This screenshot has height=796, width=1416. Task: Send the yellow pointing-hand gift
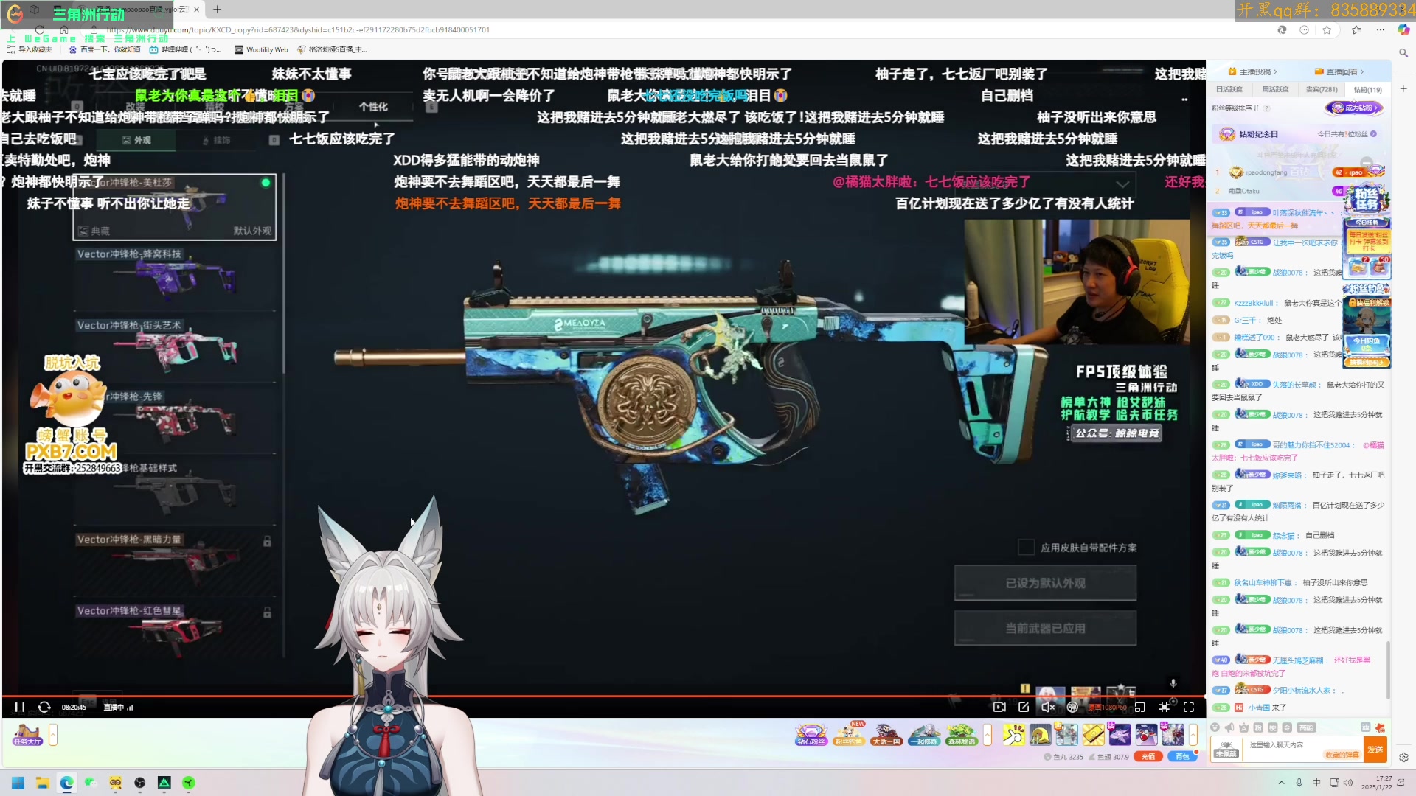tap(1013, 735)
